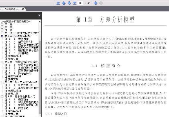
Task: Select bookmark 第3章 多元方差分析与重复
Action: point(21,82)
